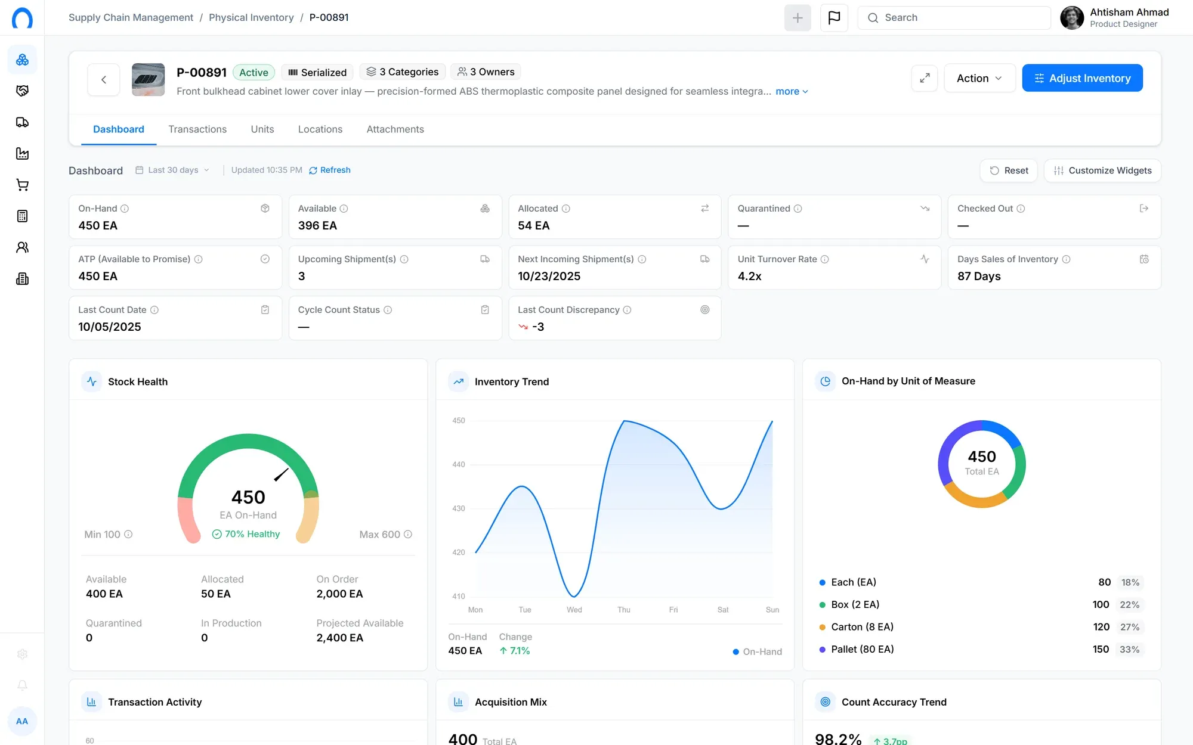
Task: Click the Available info icon
Action: 344,209
